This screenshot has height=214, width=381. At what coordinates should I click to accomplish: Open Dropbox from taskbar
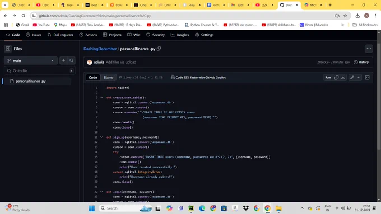(245, 208)
